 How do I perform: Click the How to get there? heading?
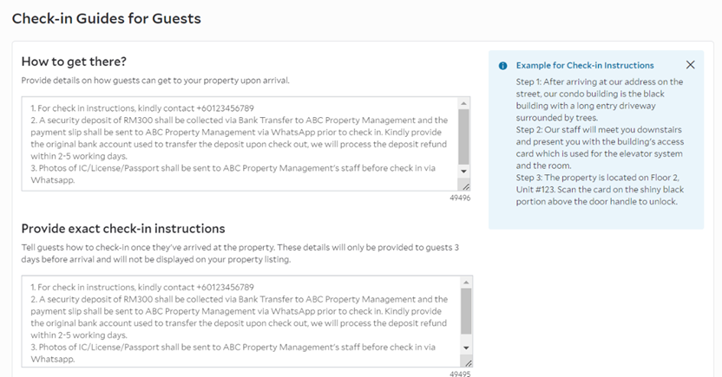(x=74, y=62)
